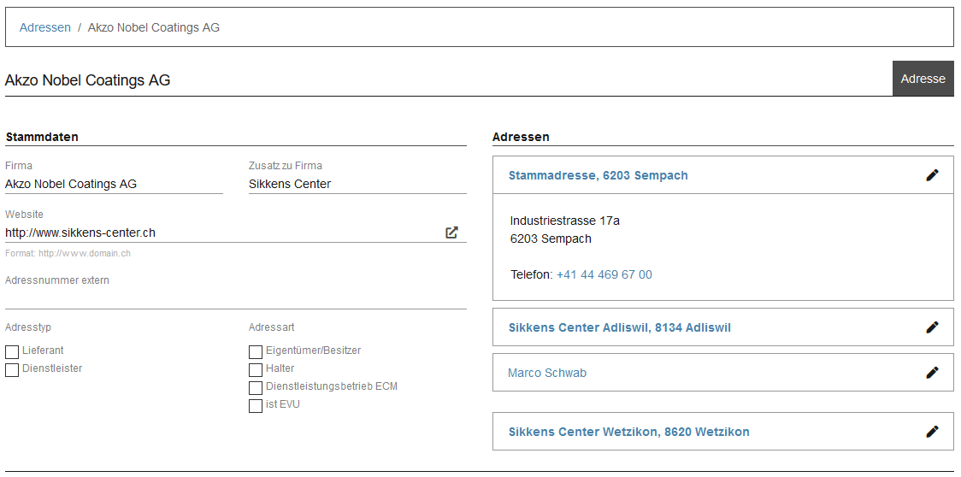
Task: Go to Adressen in breadcrumb
Action: (45, 27)
